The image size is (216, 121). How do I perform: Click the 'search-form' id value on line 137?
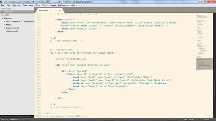click(99, 23)
